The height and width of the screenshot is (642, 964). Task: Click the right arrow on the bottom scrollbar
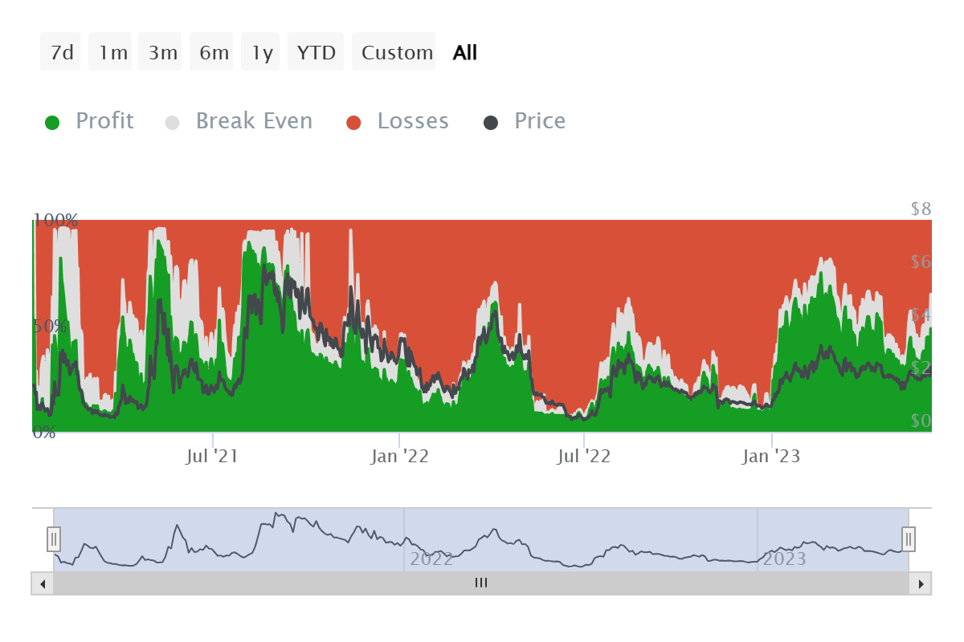coord(921,583)
